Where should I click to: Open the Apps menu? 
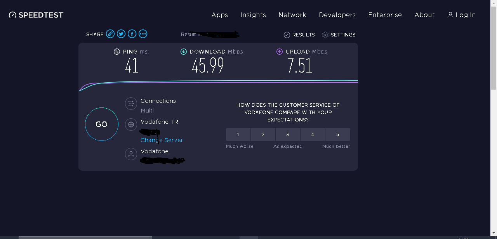(x=220, y=15)
